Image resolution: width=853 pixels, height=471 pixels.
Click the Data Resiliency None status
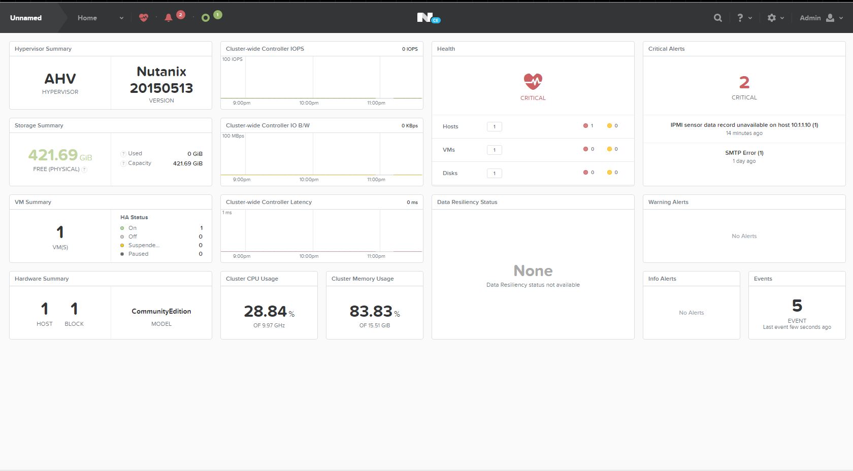[533, 271]
